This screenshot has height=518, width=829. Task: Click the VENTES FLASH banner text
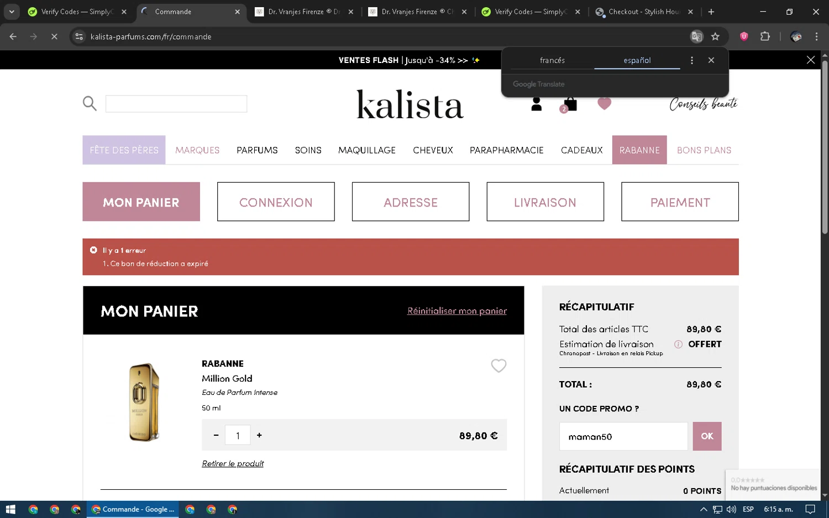pos(409,60)
